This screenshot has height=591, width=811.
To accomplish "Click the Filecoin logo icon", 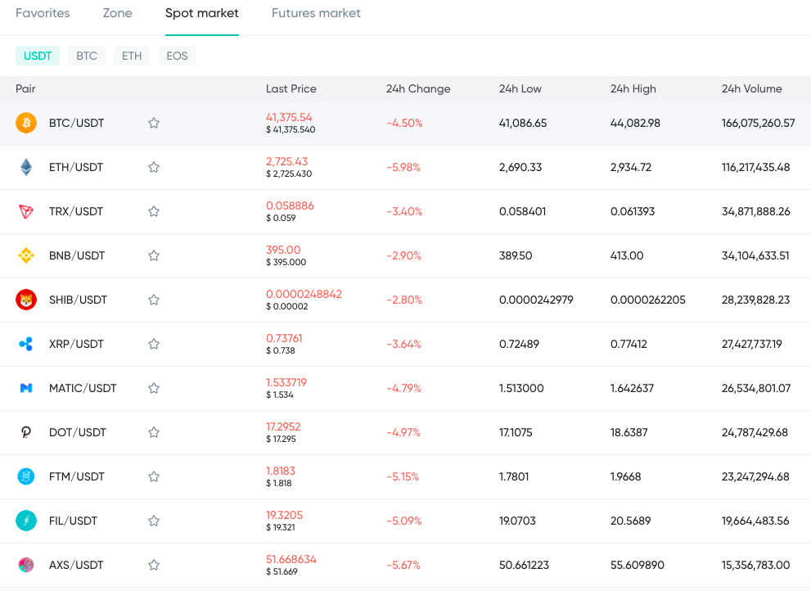I will 26,521.
